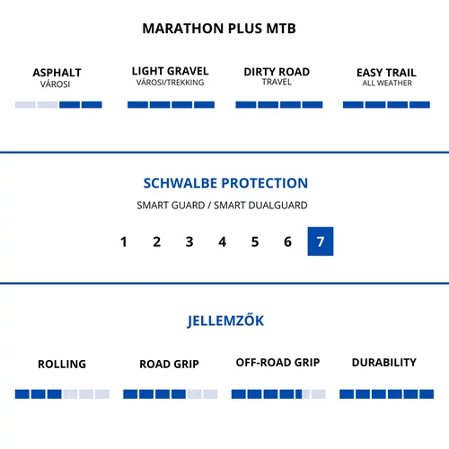
Task: Click the SMART GUARD / SMART DUALGUARD text
Action: 222,205
